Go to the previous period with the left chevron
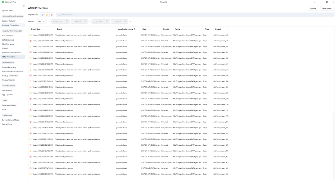Screen dimensions: 335x182 50,22
